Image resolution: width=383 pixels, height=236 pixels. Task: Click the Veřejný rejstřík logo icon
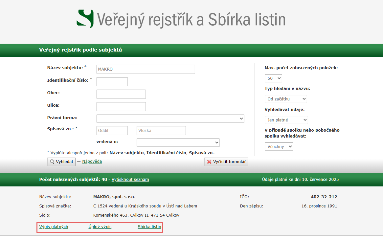click(x=85, y=19)
